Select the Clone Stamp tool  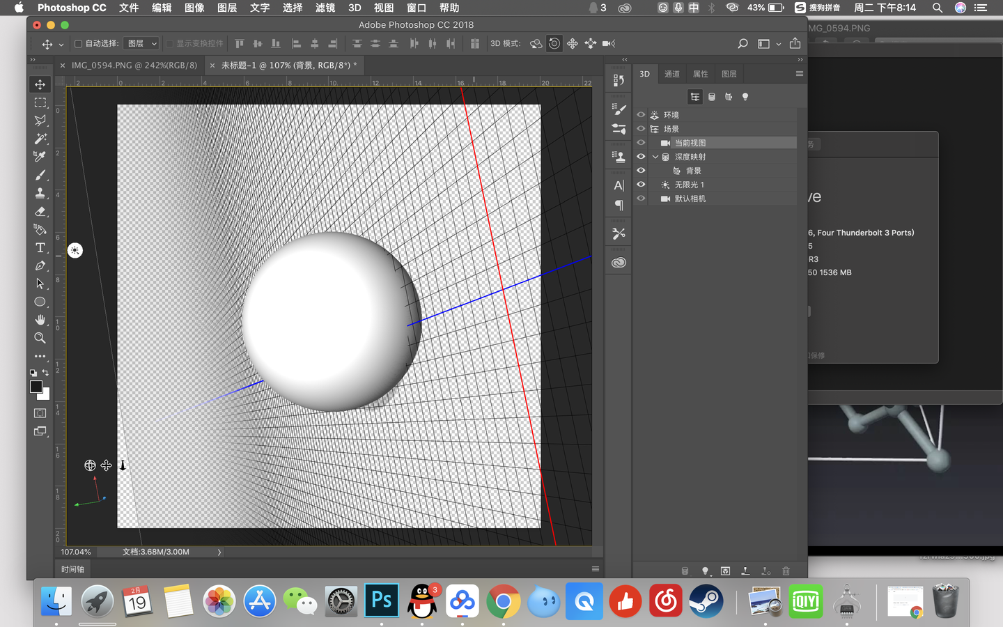(40, 193)
